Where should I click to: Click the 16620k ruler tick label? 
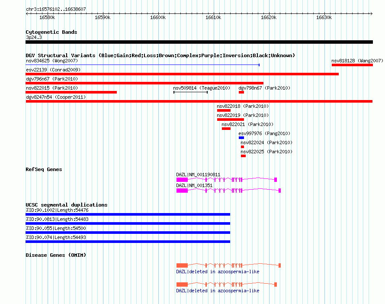tap(269, 17)
